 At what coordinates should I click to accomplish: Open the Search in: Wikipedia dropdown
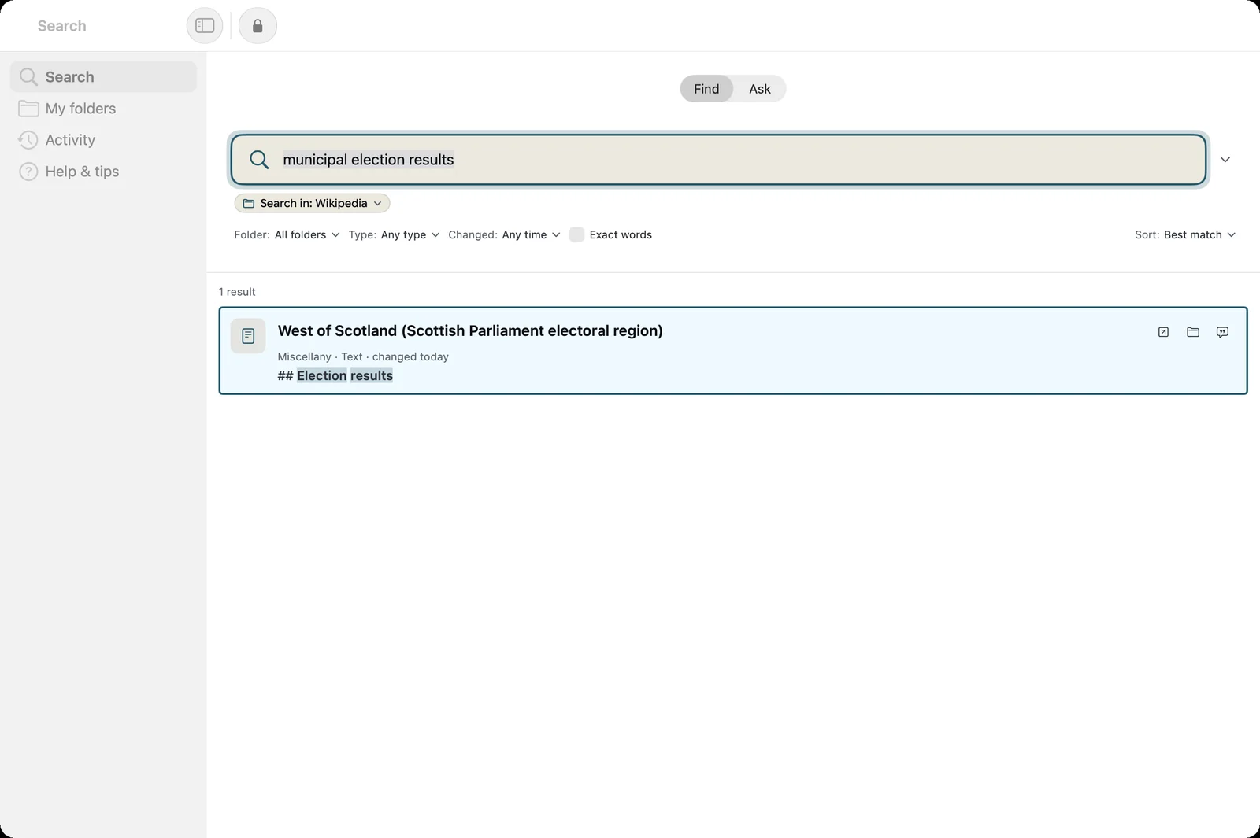312,203
